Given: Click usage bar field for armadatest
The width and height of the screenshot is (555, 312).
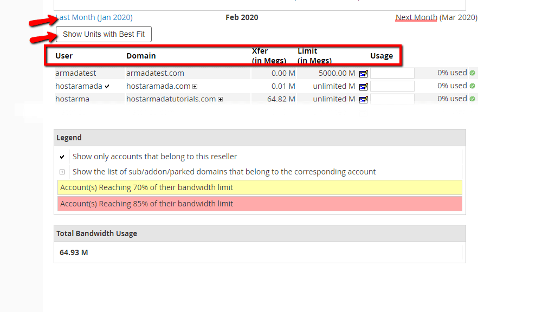Looking at the screenshot, I should [392, 73].
